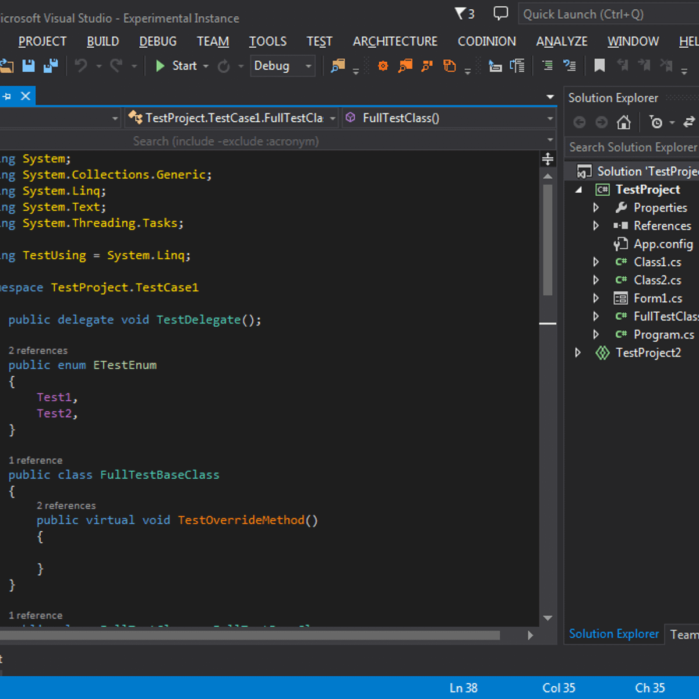Expand the References node
The image size is (699, 699).
coord(596,225)
